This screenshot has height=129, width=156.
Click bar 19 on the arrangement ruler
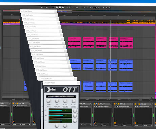pyautogui.click(x=105, y=15)
